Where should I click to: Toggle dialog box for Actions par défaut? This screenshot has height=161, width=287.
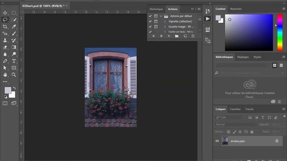coord(156,16)
